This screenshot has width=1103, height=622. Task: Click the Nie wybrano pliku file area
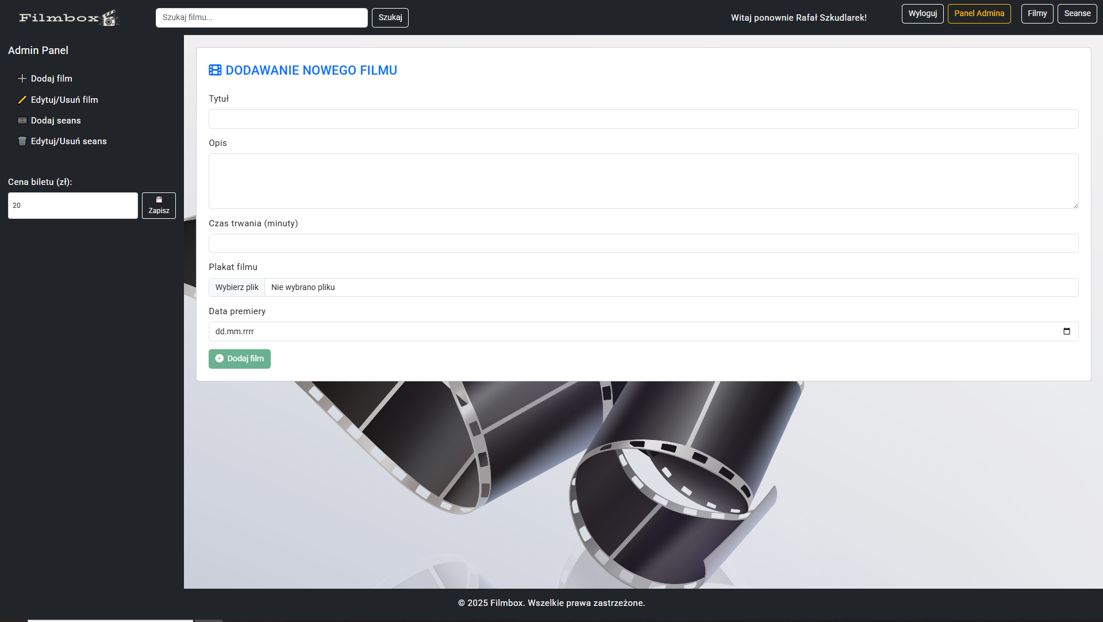tap(671, 288)
